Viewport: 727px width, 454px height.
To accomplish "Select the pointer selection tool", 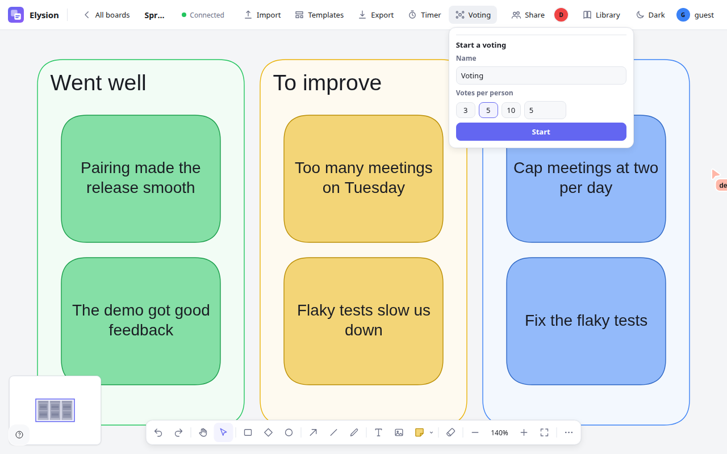I will pos(223,432).
